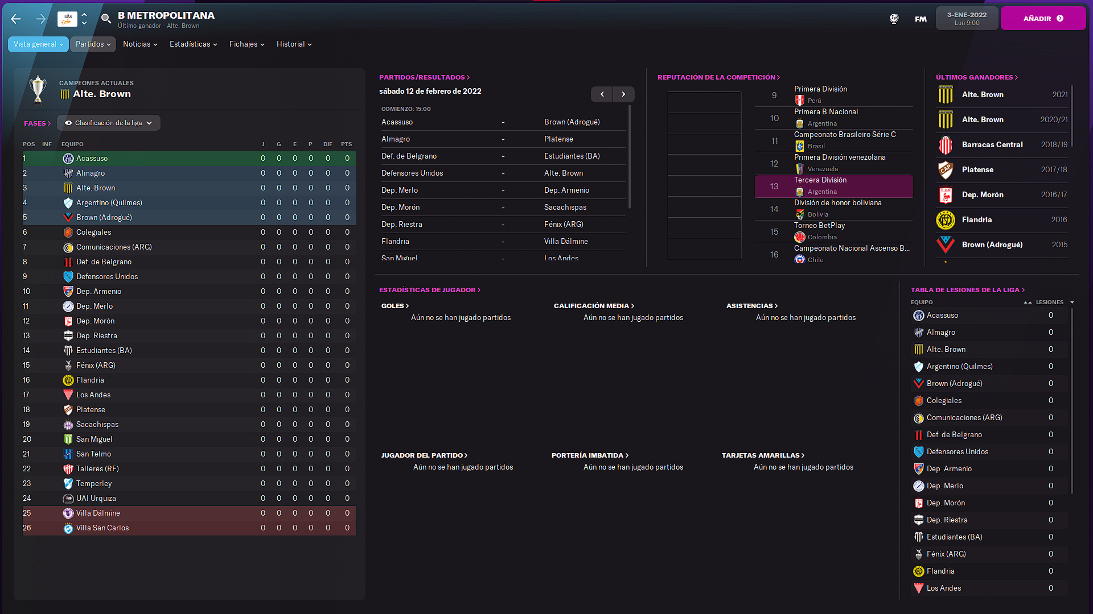Screen dimensions: 1093x614
Task: Expand Estadísticas menu dropdown
Action: tap(193, 44)
